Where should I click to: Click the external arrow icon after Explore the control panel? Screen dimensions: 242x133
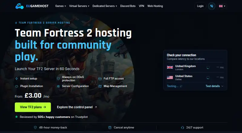tap(96, 107)
